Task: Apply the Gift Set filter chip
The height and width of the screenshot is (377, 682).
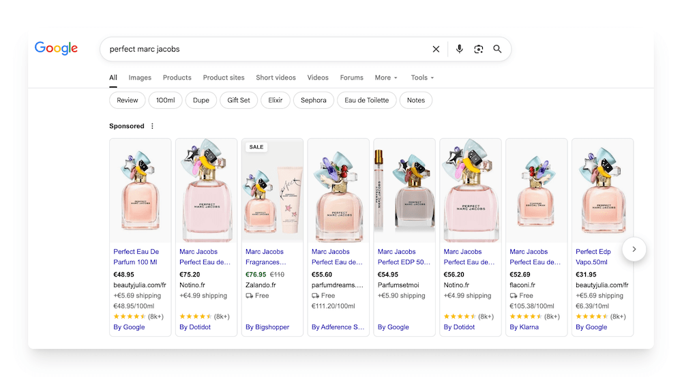Action: [239, 100]
